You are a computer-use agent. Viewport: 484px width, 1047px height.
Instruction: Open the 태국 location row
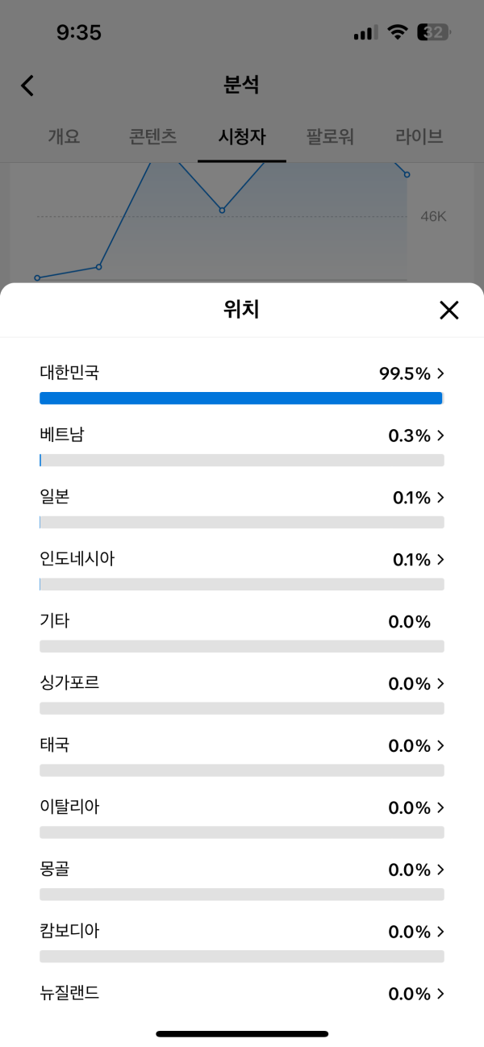[x=242, y=755]
